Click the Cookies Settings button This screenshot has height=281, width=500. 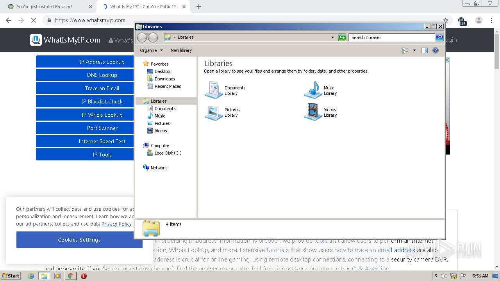click(79, 240)
